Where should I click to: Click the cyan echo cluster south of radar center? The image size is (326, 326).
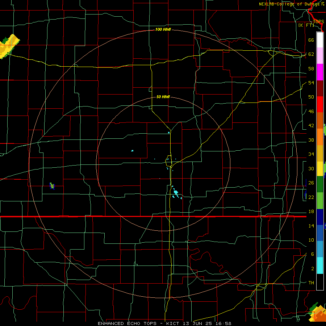point(176,193)
